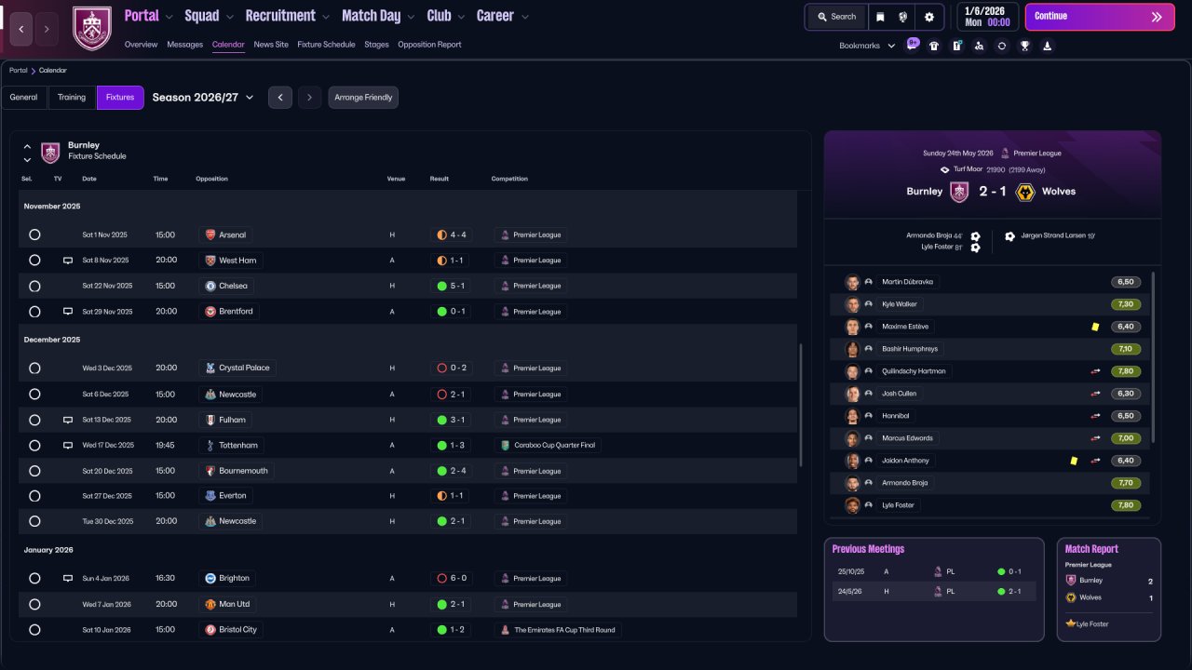
Task: Go back with the left arrow navigation button
Action: coord(21,29)
